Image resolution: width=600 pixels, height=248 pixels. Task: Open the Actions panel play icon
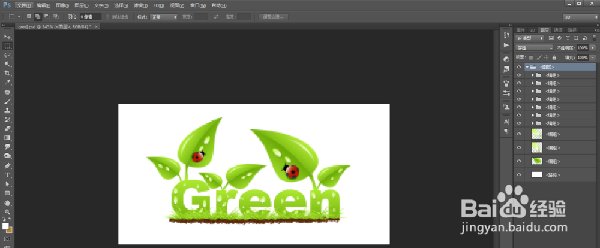506,45
